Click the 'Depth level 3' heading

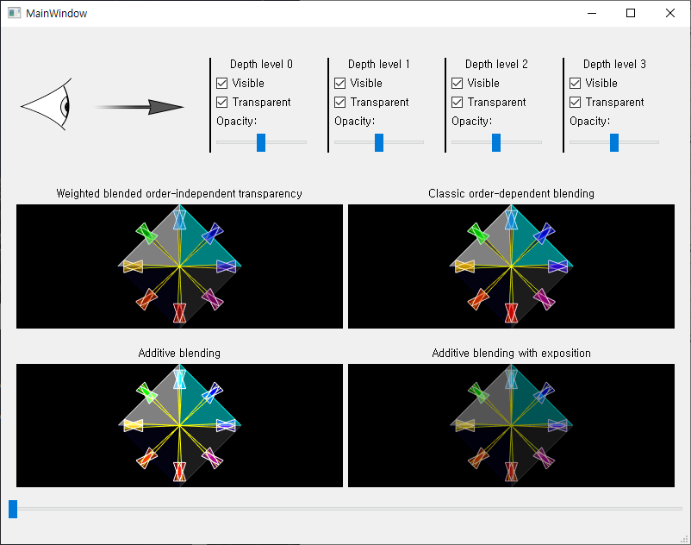615,64
